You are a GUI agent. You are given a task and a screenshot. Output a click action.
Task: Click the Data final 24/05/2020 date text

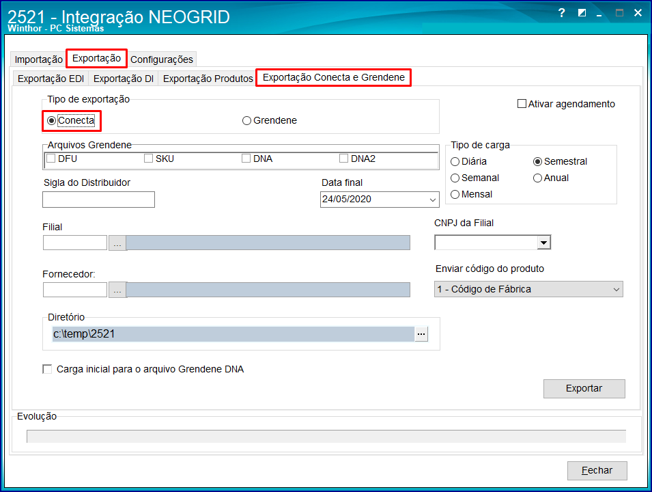[347, 200]
